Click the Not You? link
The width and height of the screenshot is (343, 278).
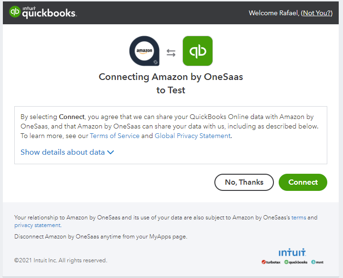click(x=316, y=13)
